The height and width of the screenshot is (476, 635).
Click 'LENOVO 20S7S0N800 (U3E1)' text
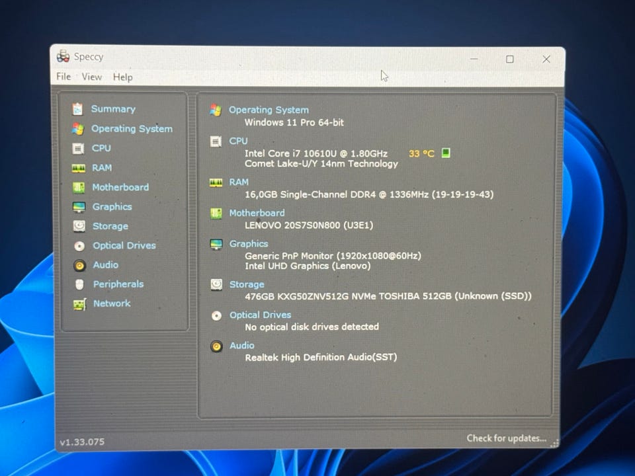pyautogui.click(x=309, y=225)
